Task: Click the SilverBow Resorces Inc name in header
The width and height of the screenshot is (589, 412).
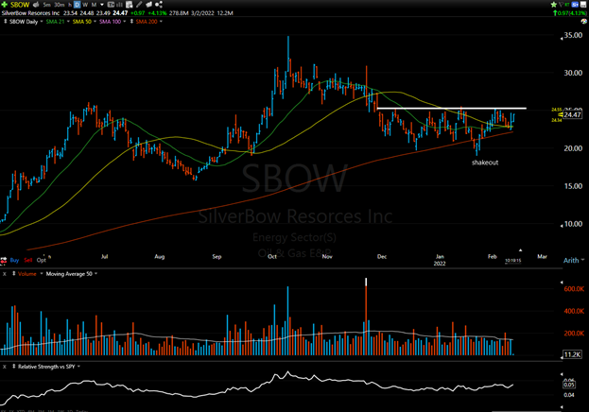Action: 30,13
